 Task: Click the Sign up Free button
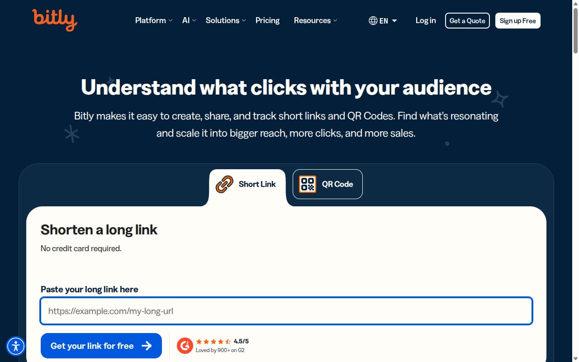coord(518,21)
